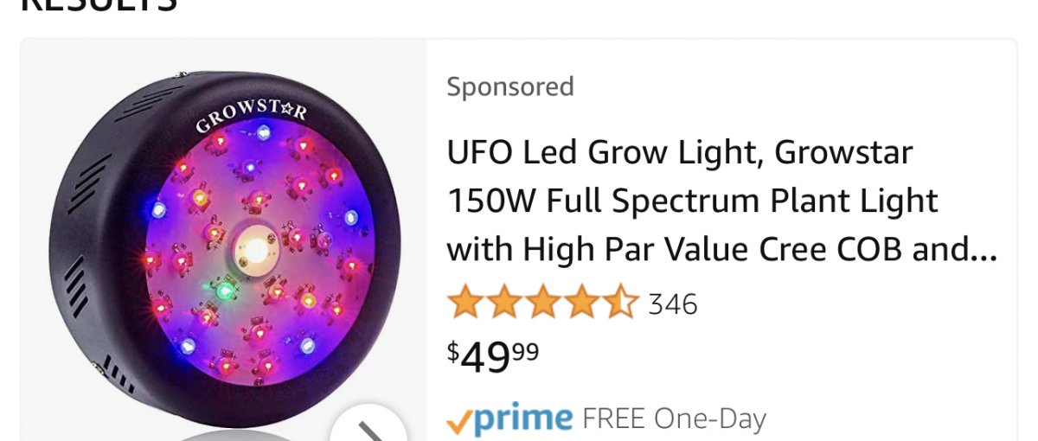The width and height of the screenshot is (1038, 441).
Task: Click the Sponsored label
Action: tap(509, 86)
